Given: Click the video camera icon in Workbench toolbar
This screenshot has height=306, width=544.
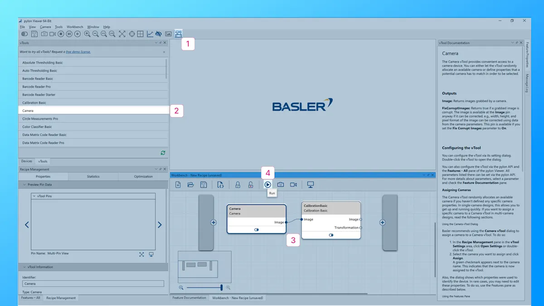Looking at the screenshot, I should coord(293,185).
